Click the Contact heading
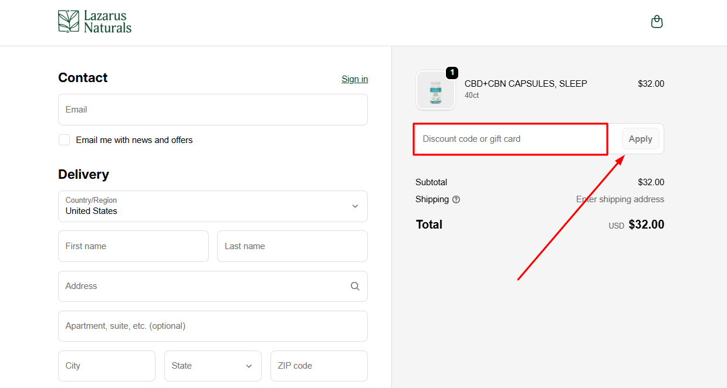The image size is (727, 388). (83, 78)
